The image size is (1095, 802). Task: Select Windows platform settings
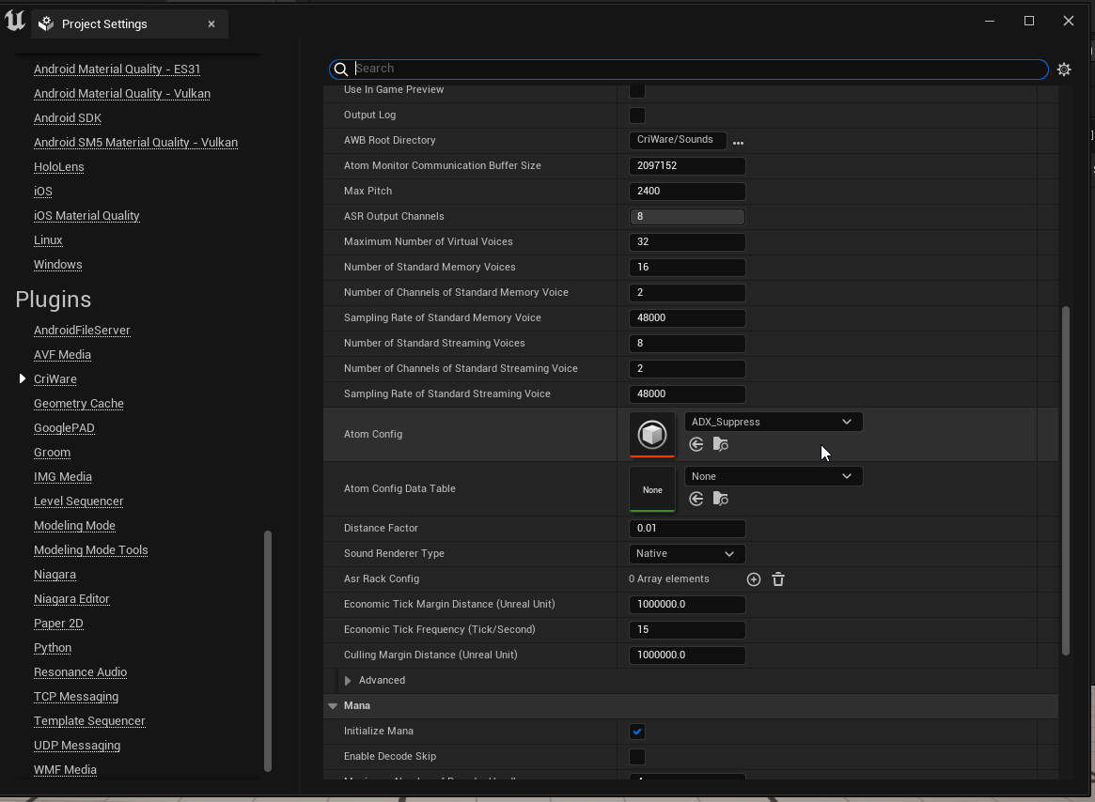[58, 265]
